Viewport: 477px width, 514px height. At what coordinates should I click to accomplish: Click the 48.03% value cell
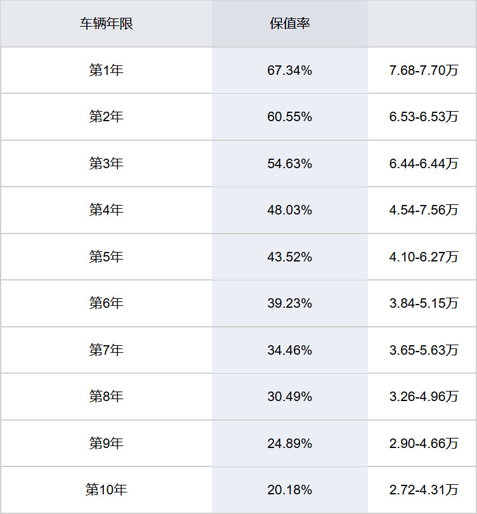pyautogui.click(x=290, y=210)
